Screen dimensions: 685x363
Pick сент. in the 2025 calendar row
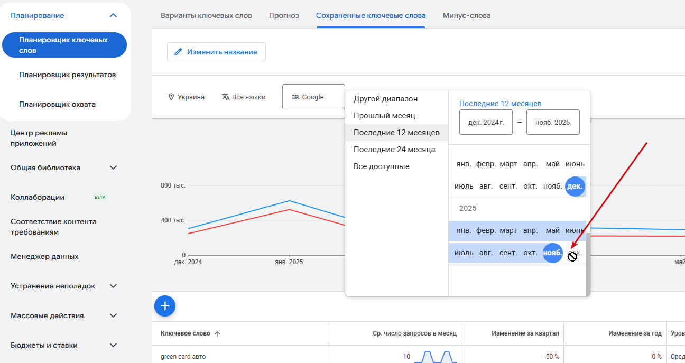pos(508,253)
